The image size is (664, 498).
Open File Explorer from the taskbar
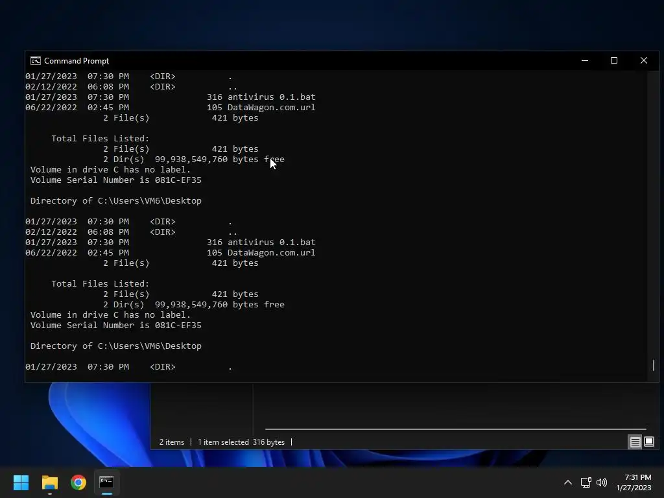point(49,482)
